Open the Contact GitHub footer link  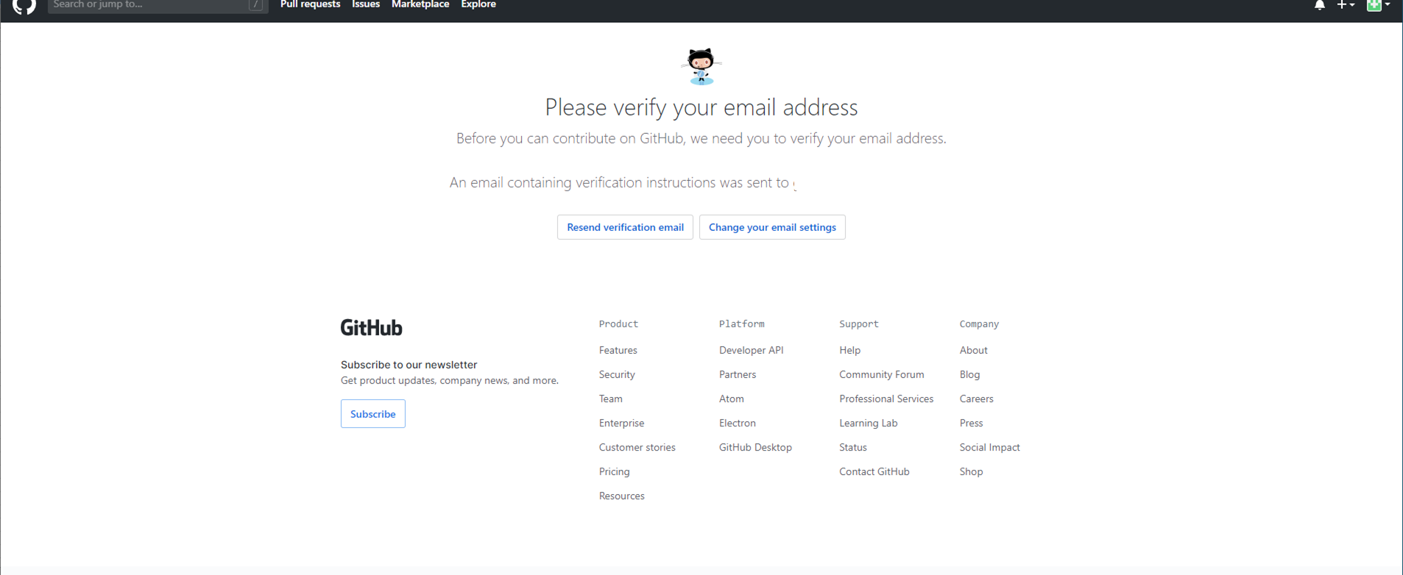874,472
